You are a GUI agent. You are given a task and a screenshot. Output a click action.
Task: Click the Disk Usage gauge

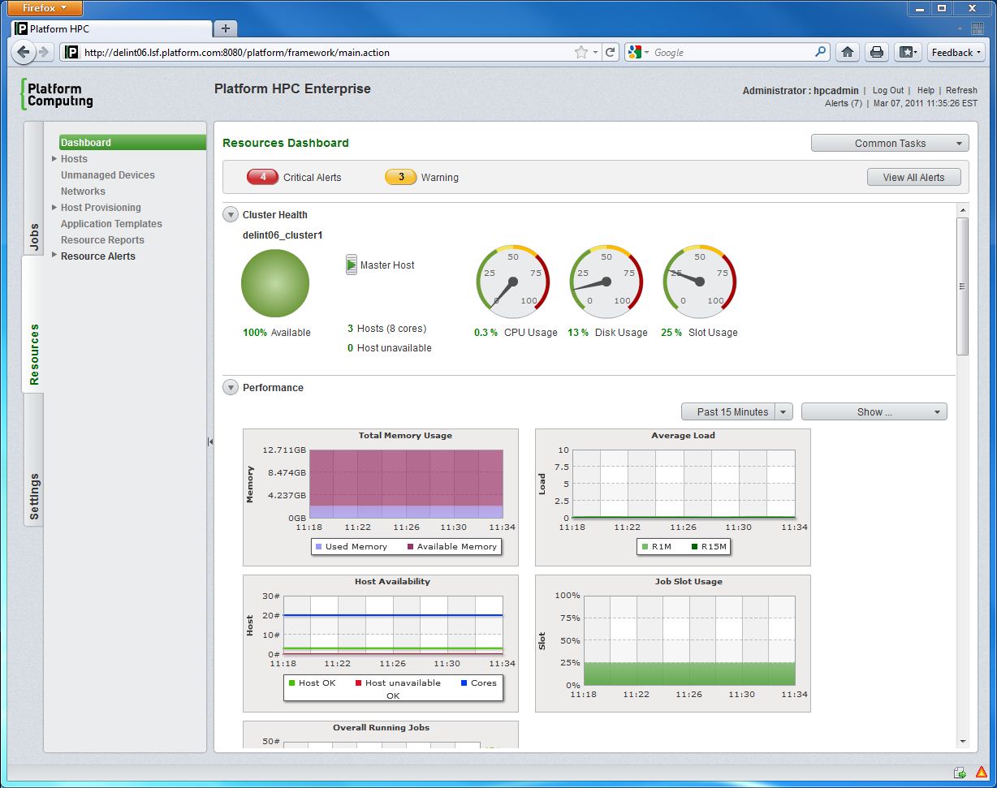[606, 280]
